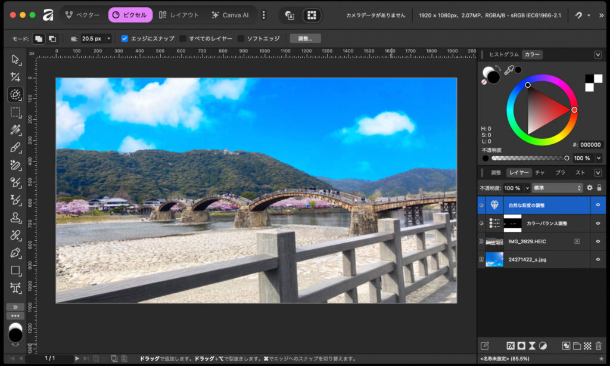610x366 pixels.
Task: Disable the エッジにスナップ checkbox
Action: pos(125,39)
